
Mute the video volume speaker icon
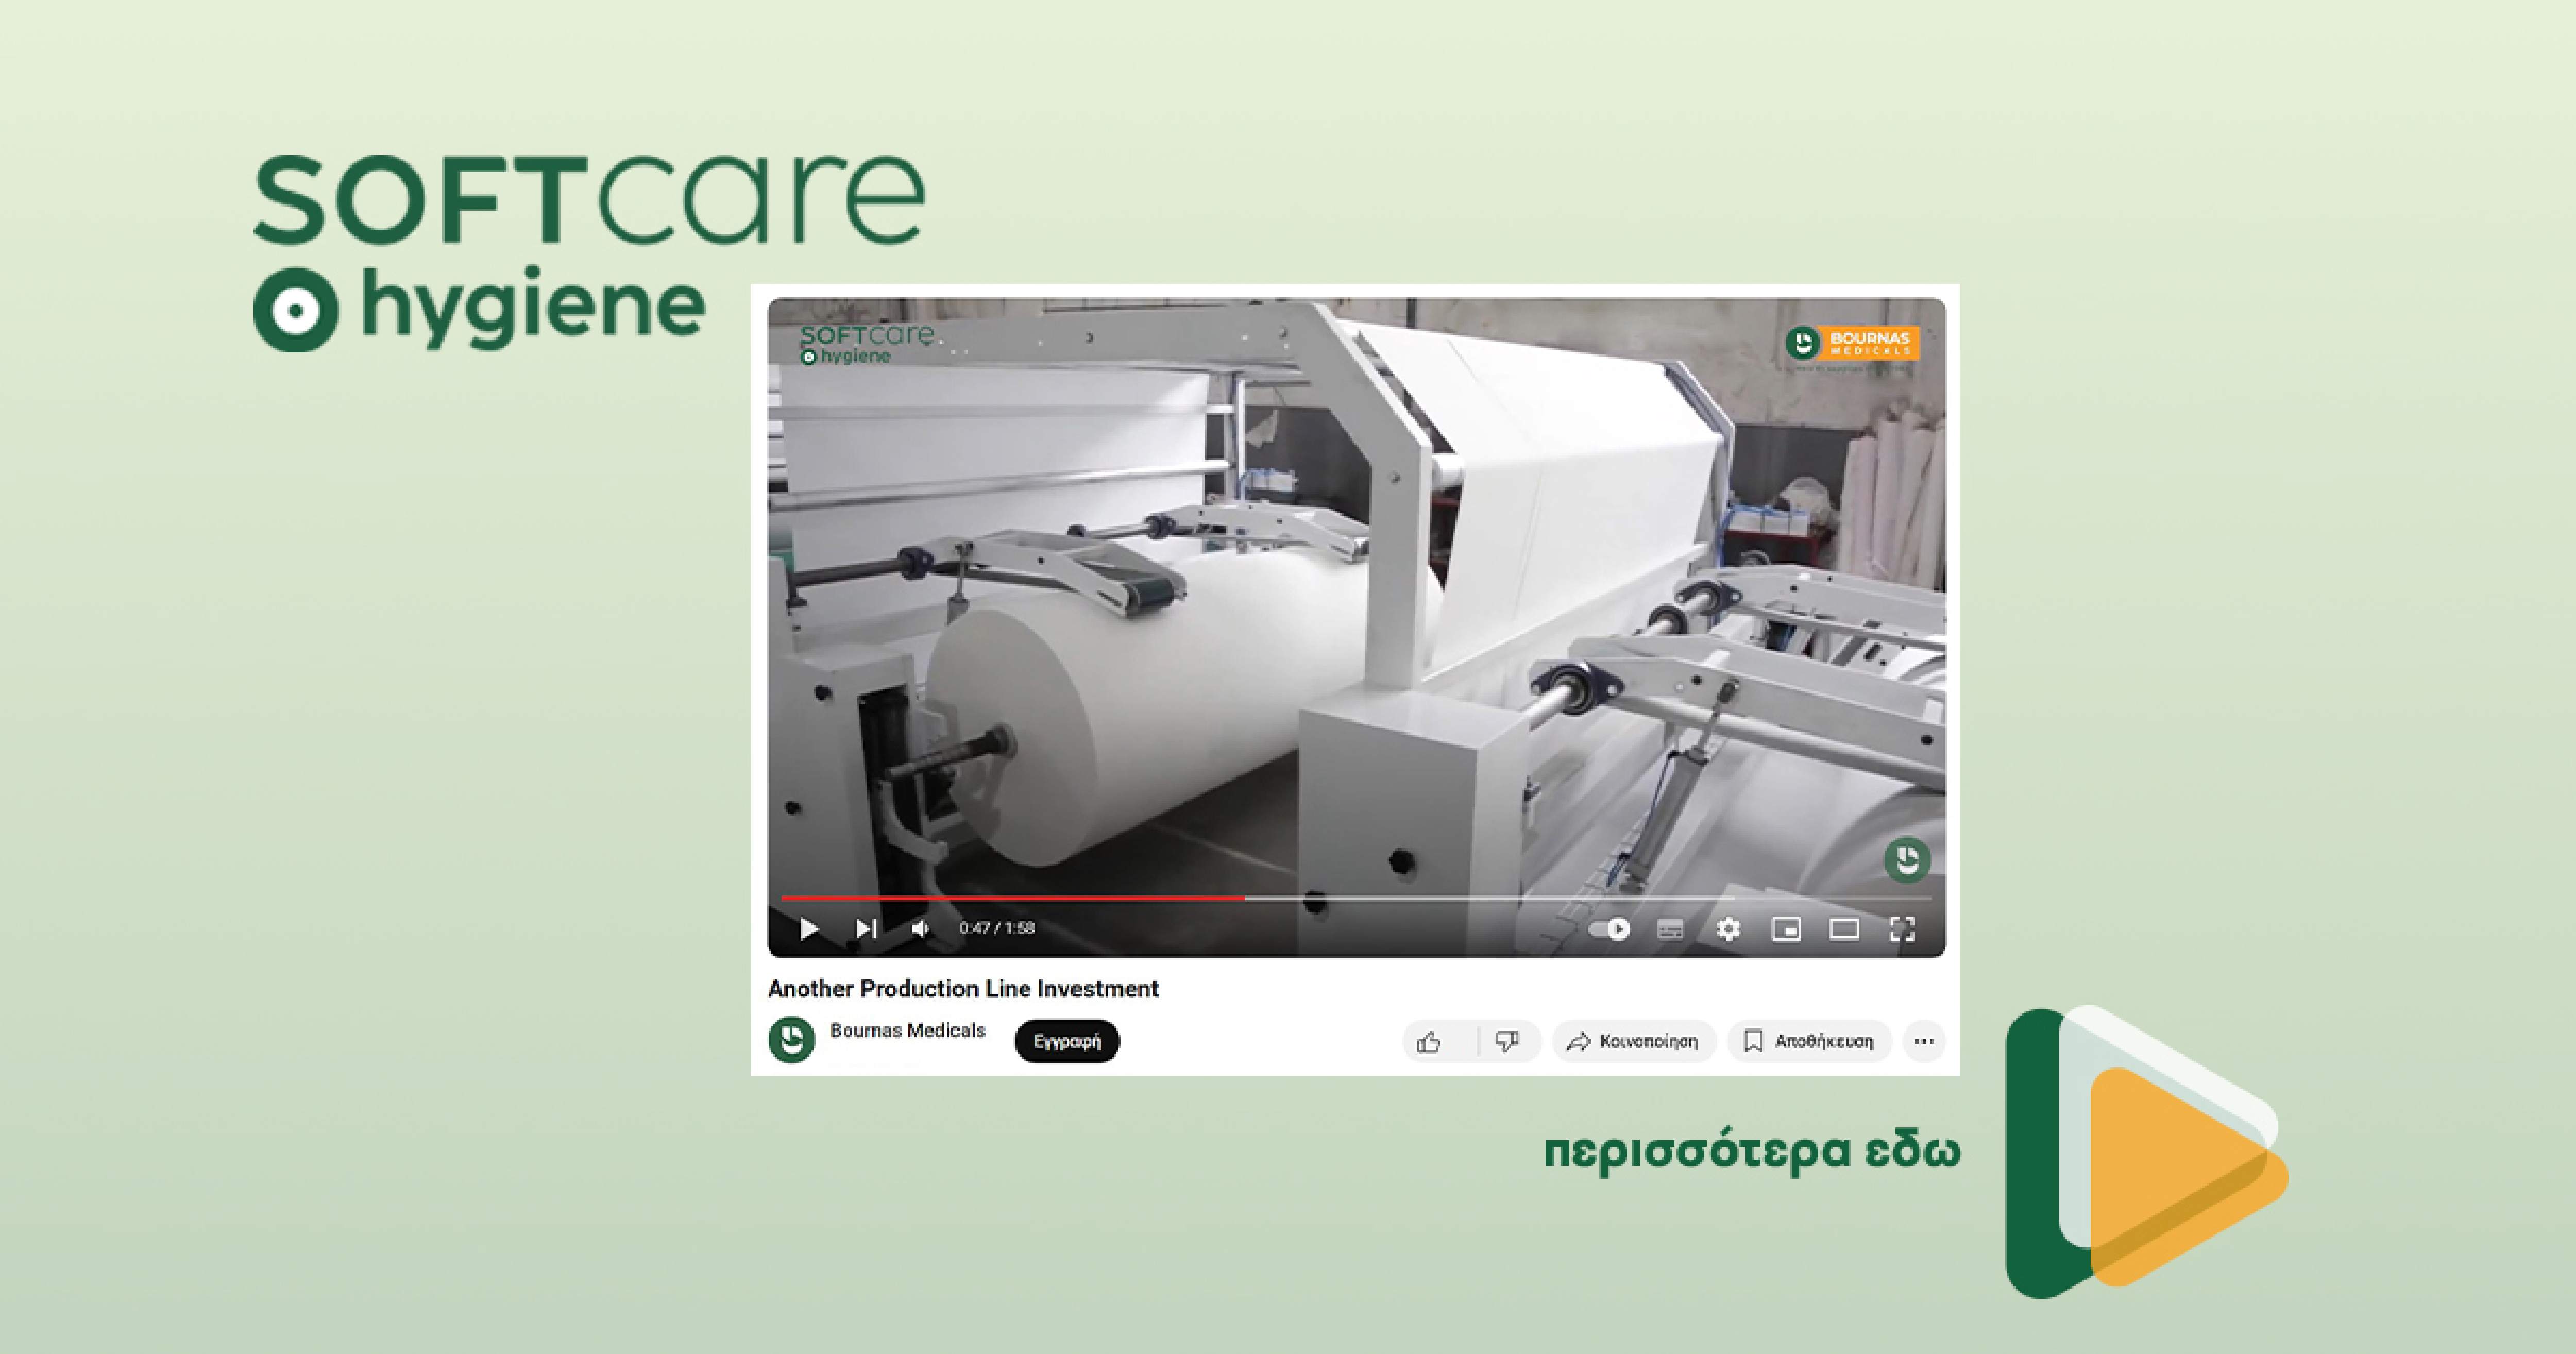[x=921, y=929]
